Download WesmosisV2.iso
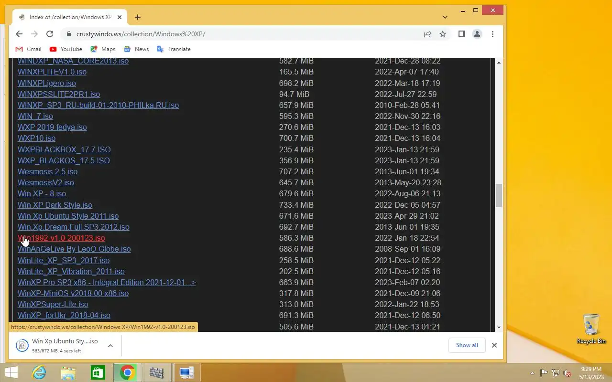The height and width of the screenshot is (382, 612). pyautogui.click(x=46, y=182)
